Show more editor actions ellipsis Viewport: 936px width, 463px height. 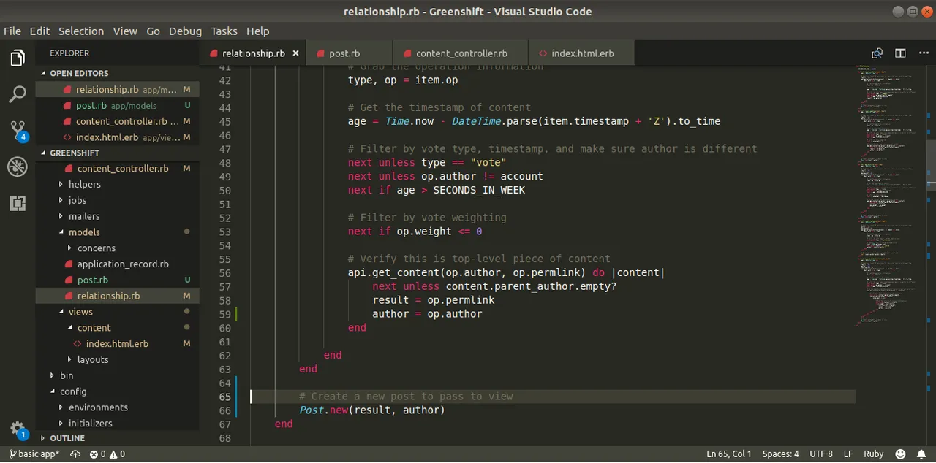pyautogui.click(x=921, y=53)
